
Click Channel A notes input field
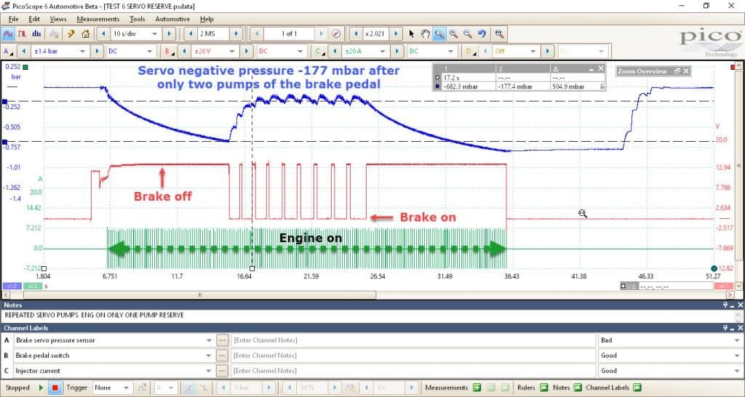(413, 340)
